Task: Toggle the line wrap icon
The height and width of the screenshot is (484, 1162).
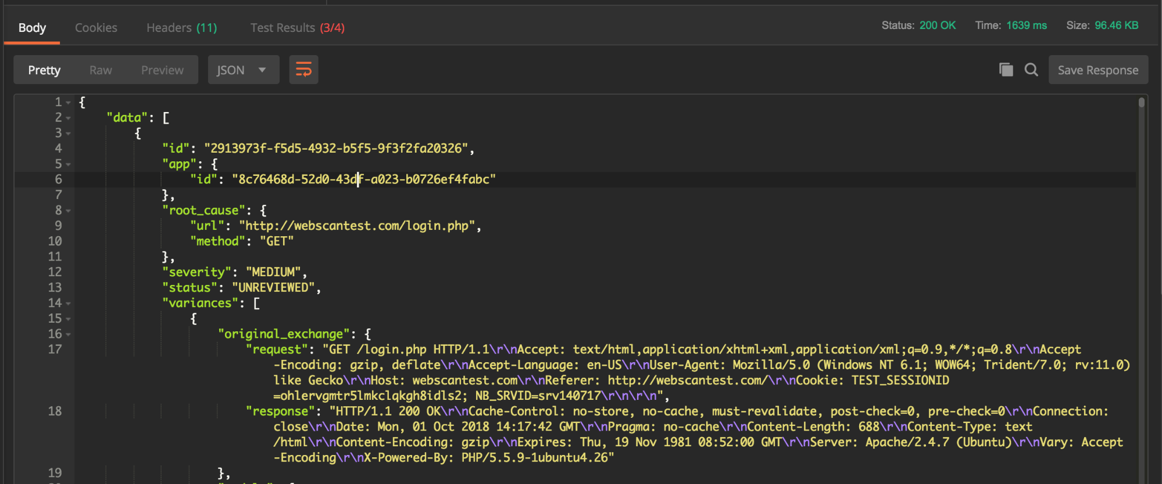Action: [303, 70]
